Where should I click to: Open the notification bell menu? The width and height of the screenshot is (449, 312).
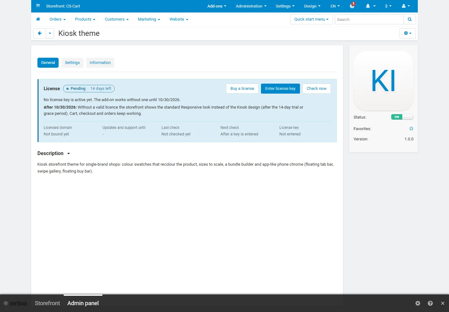370,6
